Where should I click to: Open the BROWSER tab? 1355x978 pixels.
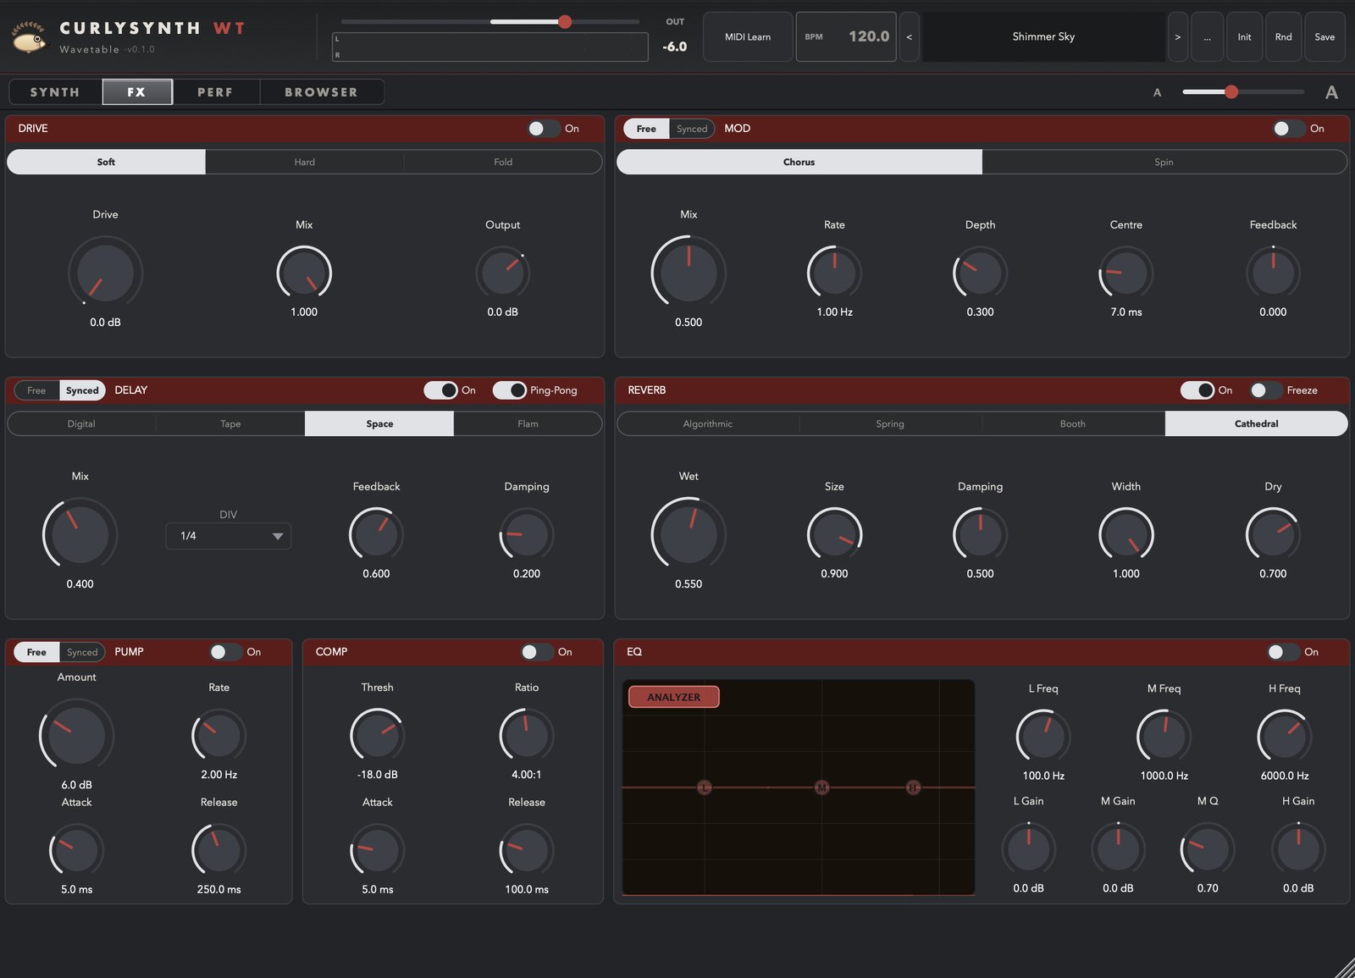[321, 92]
